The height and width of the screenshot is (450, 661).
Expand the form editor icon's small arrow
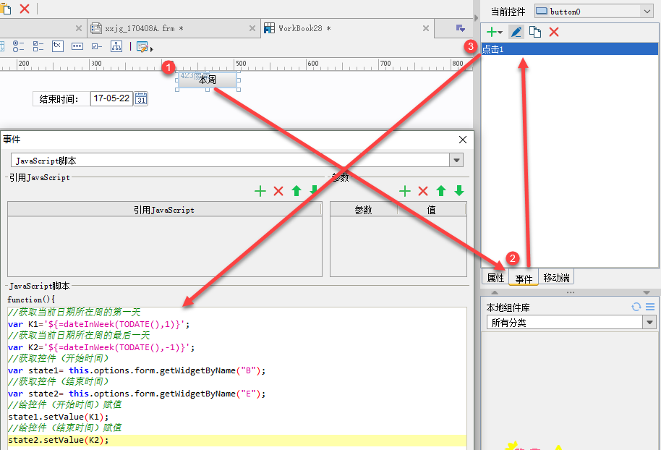(x=151, y=49)
